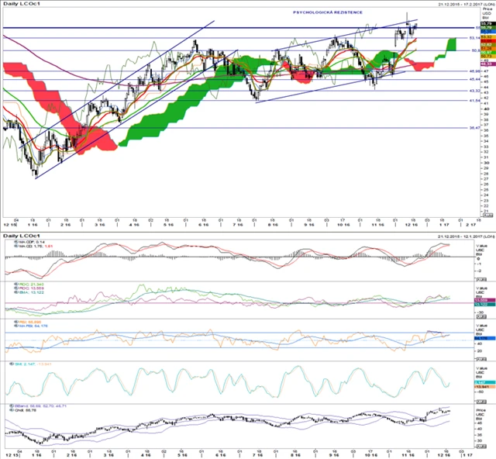Hide the purple ROC 13,569 series via its eye icon
The image size is (496, 459).
(16, 288)
